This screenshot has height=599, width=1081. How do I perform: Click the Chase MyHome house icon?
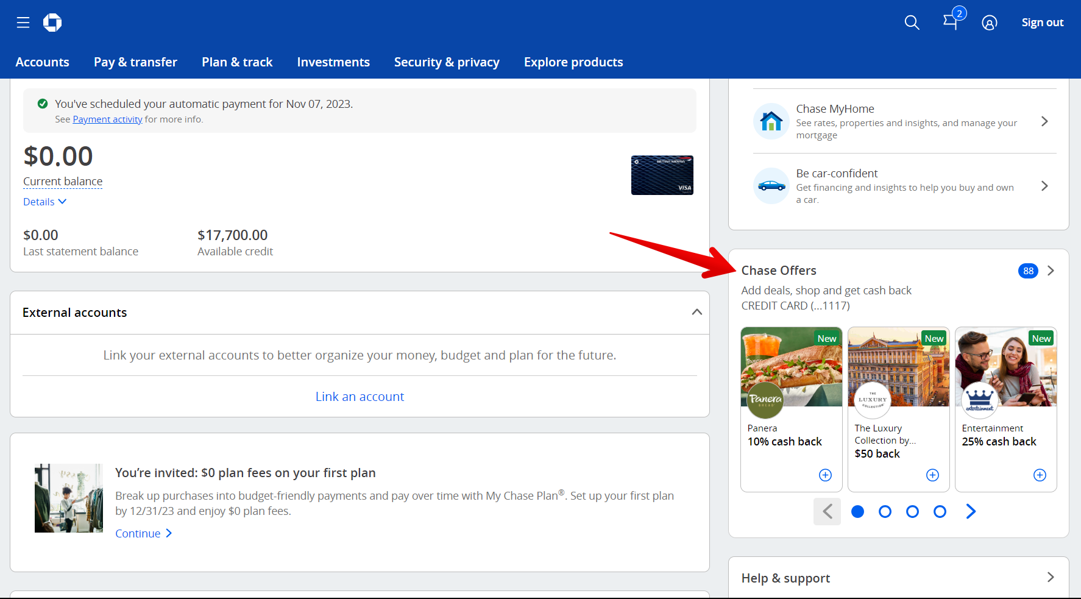pyautogui.click(x=771, y=121)
